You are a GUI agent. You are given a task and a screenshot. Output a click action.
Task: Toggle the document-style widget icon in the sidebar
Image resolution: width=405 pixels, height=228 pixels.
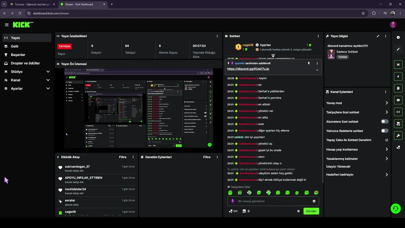[398, 88]
